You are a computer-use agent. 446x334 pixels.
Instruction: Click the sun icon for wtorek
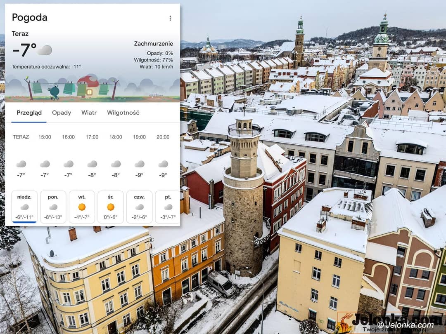(x=82, y=207)
